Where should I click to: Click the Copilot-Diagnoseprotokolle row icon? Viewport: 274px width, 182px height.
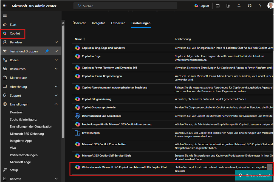(77, 107)
